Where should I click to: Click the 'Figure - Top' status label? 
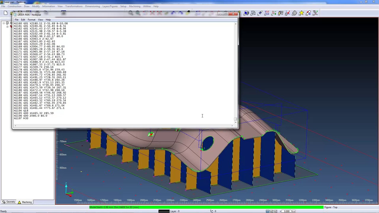(331, 207)
